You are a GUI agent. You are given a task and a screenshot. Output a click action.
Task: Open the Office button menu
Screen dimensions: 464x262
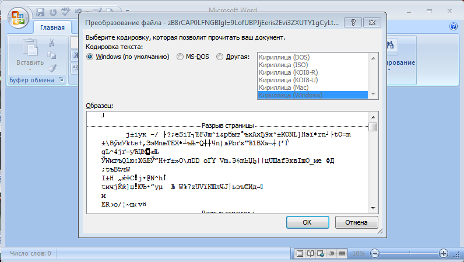[18, 18]
